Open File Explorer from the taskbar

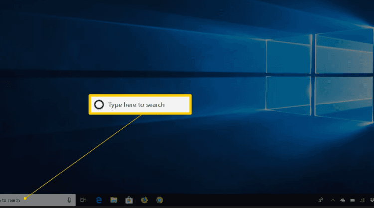click(x=114, y=200)
